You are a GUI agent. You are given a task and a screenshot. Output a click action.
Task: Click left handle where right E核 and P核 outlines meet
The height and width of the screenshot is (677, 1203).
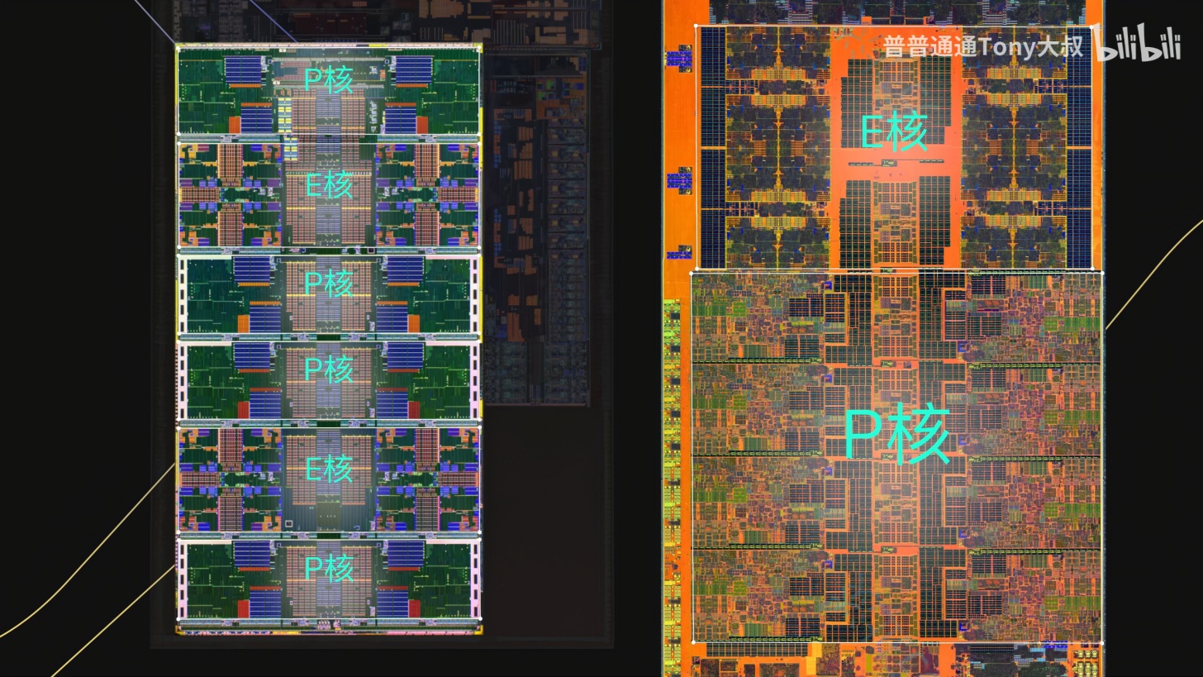click(x=692, y=271)
